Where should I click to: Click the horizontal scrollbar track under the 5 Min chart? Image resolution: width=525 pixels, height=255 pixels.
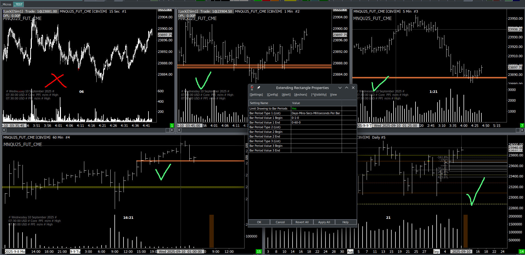coord(436,130)
